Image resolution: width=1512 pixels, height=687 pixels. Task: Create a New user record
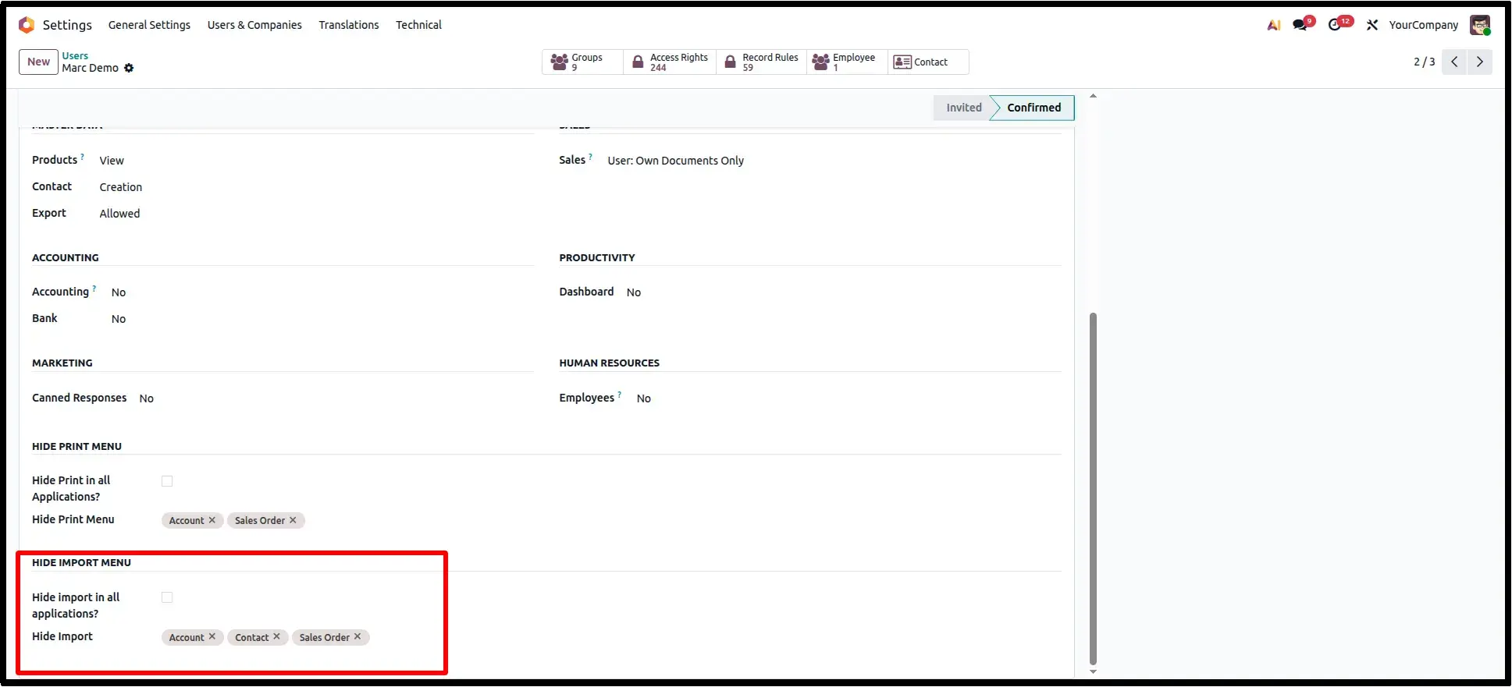point(38,62)
